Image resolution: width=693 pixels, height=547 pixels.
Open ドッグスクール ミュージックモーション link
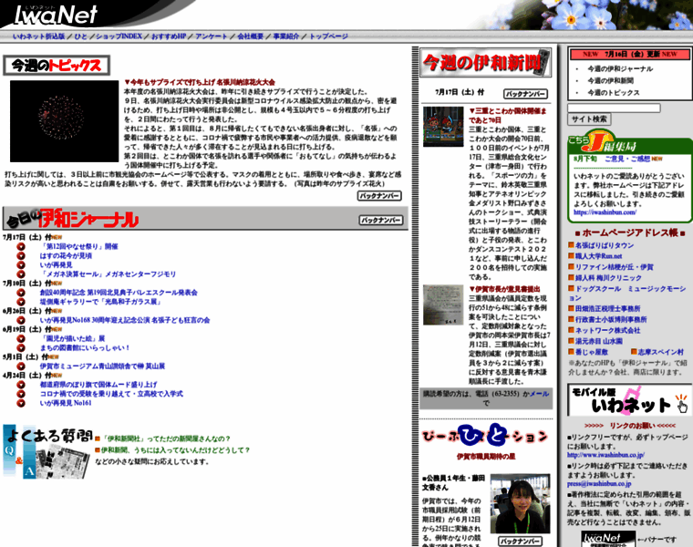coord(626,293)
